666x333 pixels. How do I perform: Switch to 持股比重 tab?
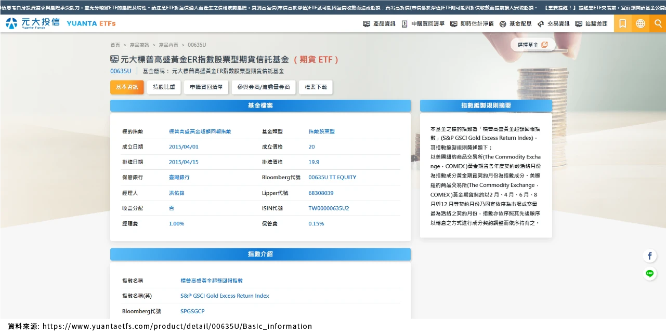click(164, 87)
